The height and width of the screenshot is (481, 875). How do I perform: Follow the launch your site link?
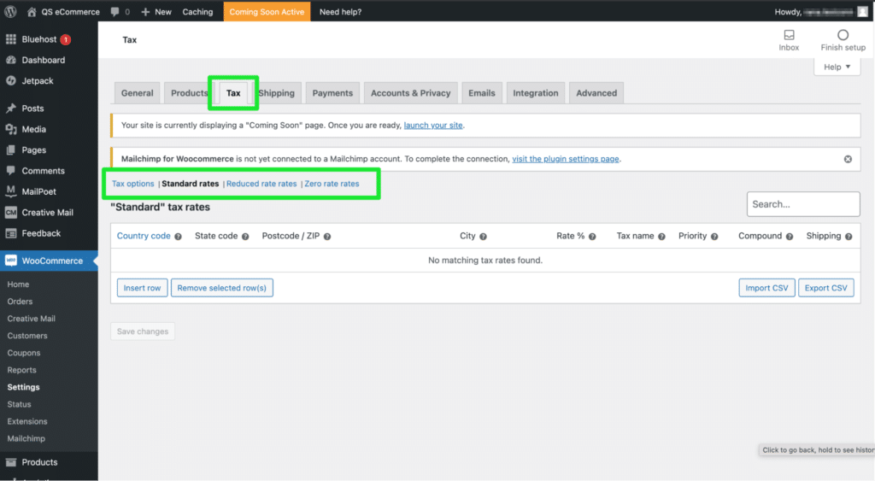pyautogui.click(x=433, y=126)
